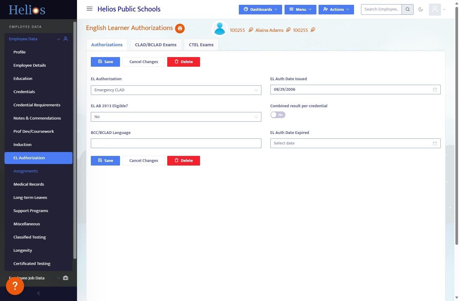Open the Dashboards dropdown
This screenshot has width=459, height=301.
260,10
